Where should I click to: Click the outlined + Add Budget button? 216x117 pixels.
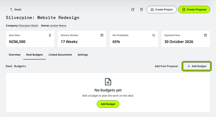coord(197,66)
